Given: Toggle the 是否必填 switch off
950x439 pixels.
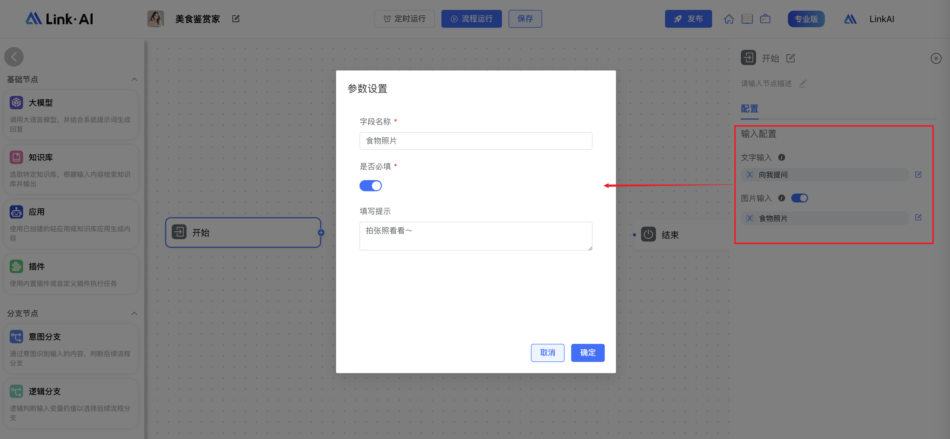Looking at the screenshot, I should 370,185.
